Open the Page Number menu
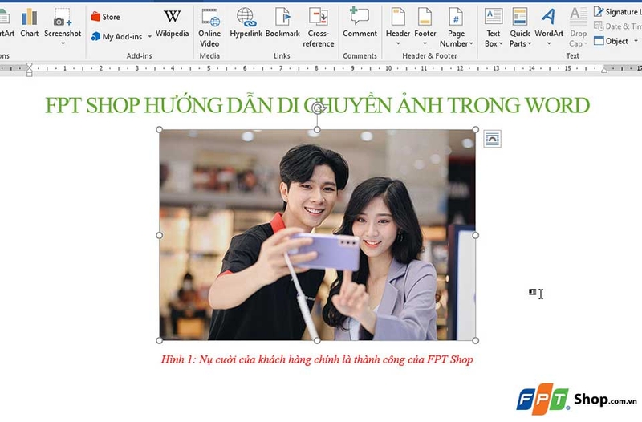The image size is (642, 422). coord(456,28)
